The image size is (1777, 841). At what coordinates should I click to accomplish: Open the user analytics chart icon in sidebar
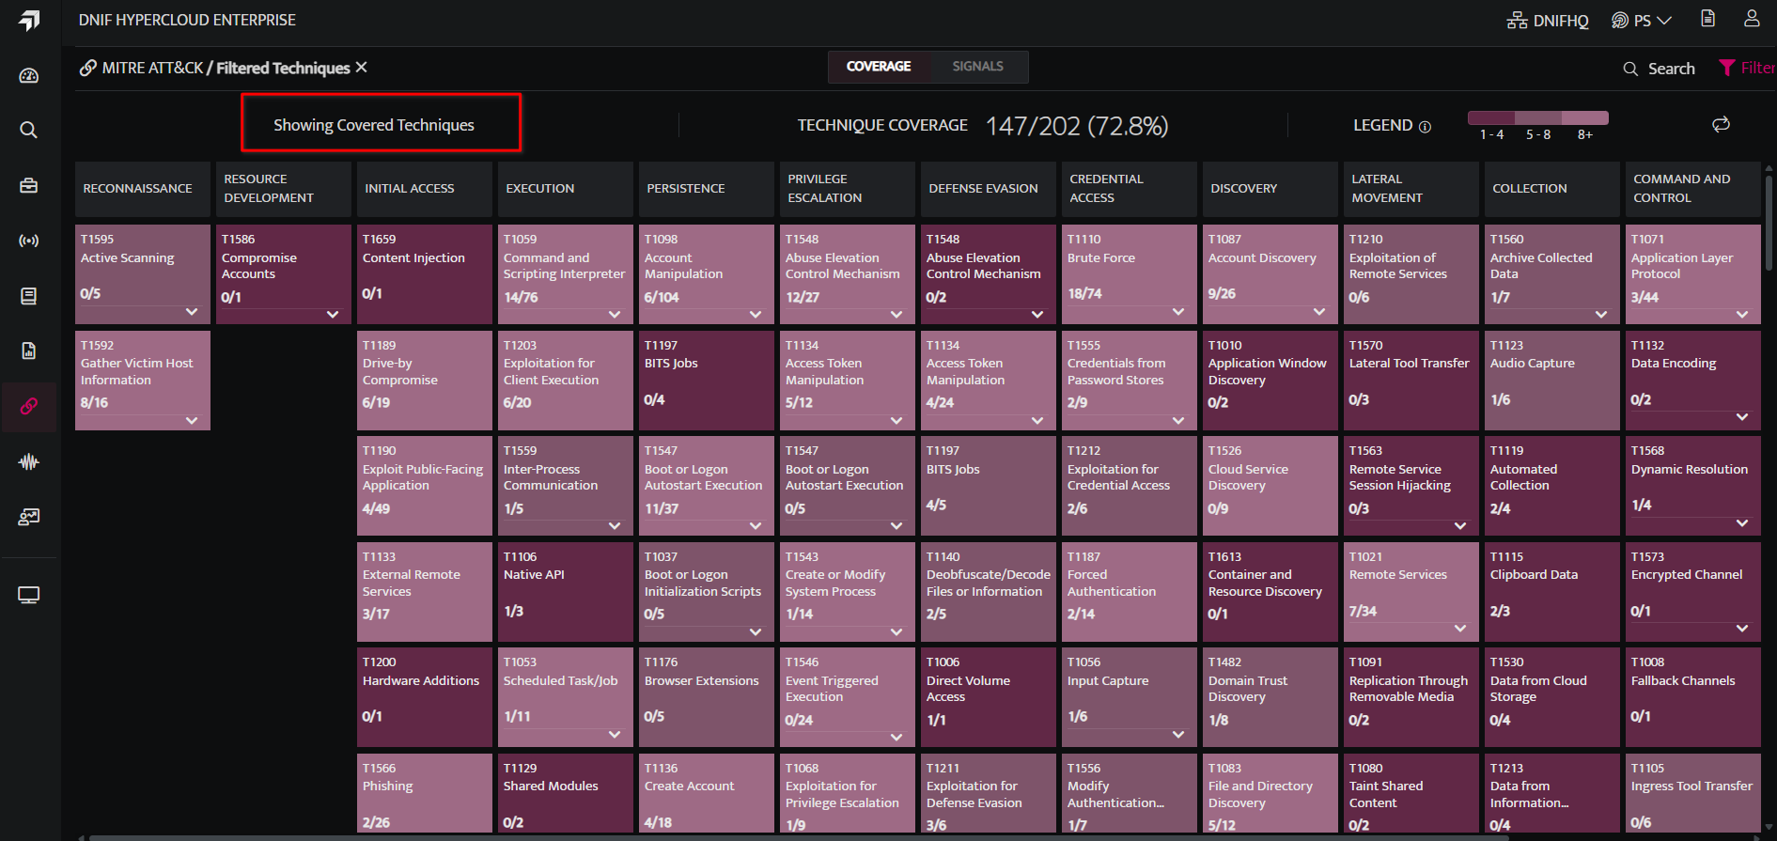point(29,517)
